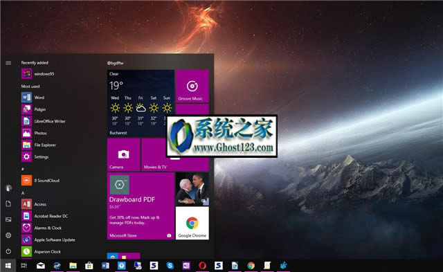The height and width of the screenshot is (272, 443).
Task: Open Documents from Start left rail
Action: 8,203
